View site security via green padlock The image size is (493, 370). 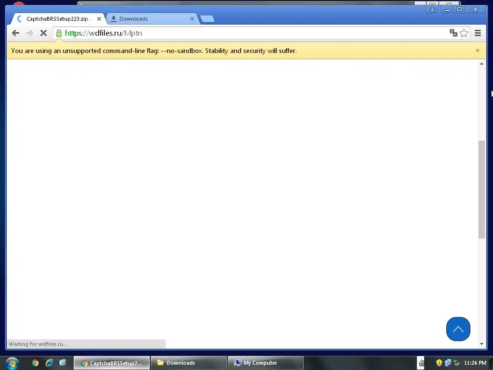[59, 33]
